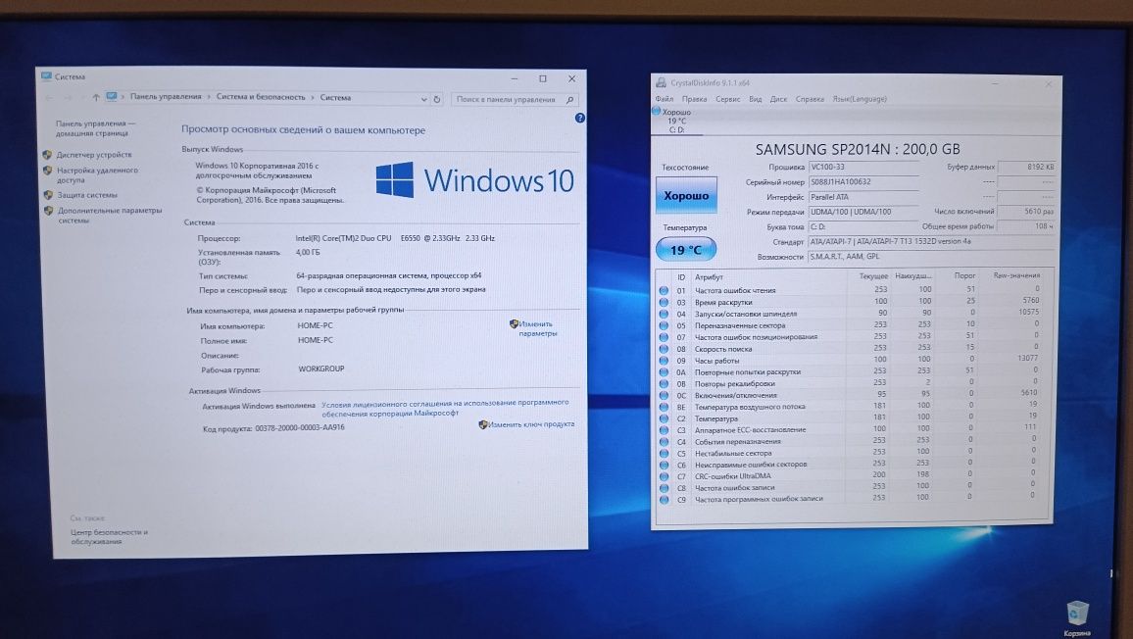Image resolution: width=1133 pixels, height=639 pixels.
Task: Click the Возможности field S.M.A.R.T., AAM, GPL
Action: tap(930, 257)
